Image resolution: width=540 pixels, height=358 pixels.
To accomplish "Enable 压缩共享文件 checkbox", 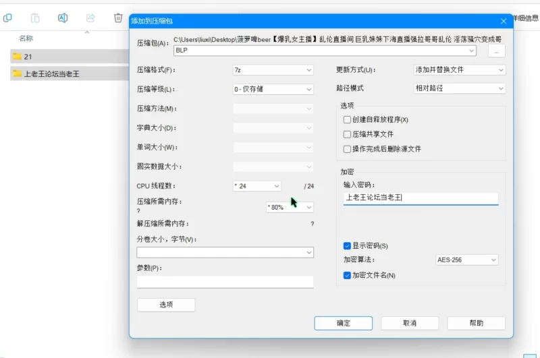I will coord(347,134).
